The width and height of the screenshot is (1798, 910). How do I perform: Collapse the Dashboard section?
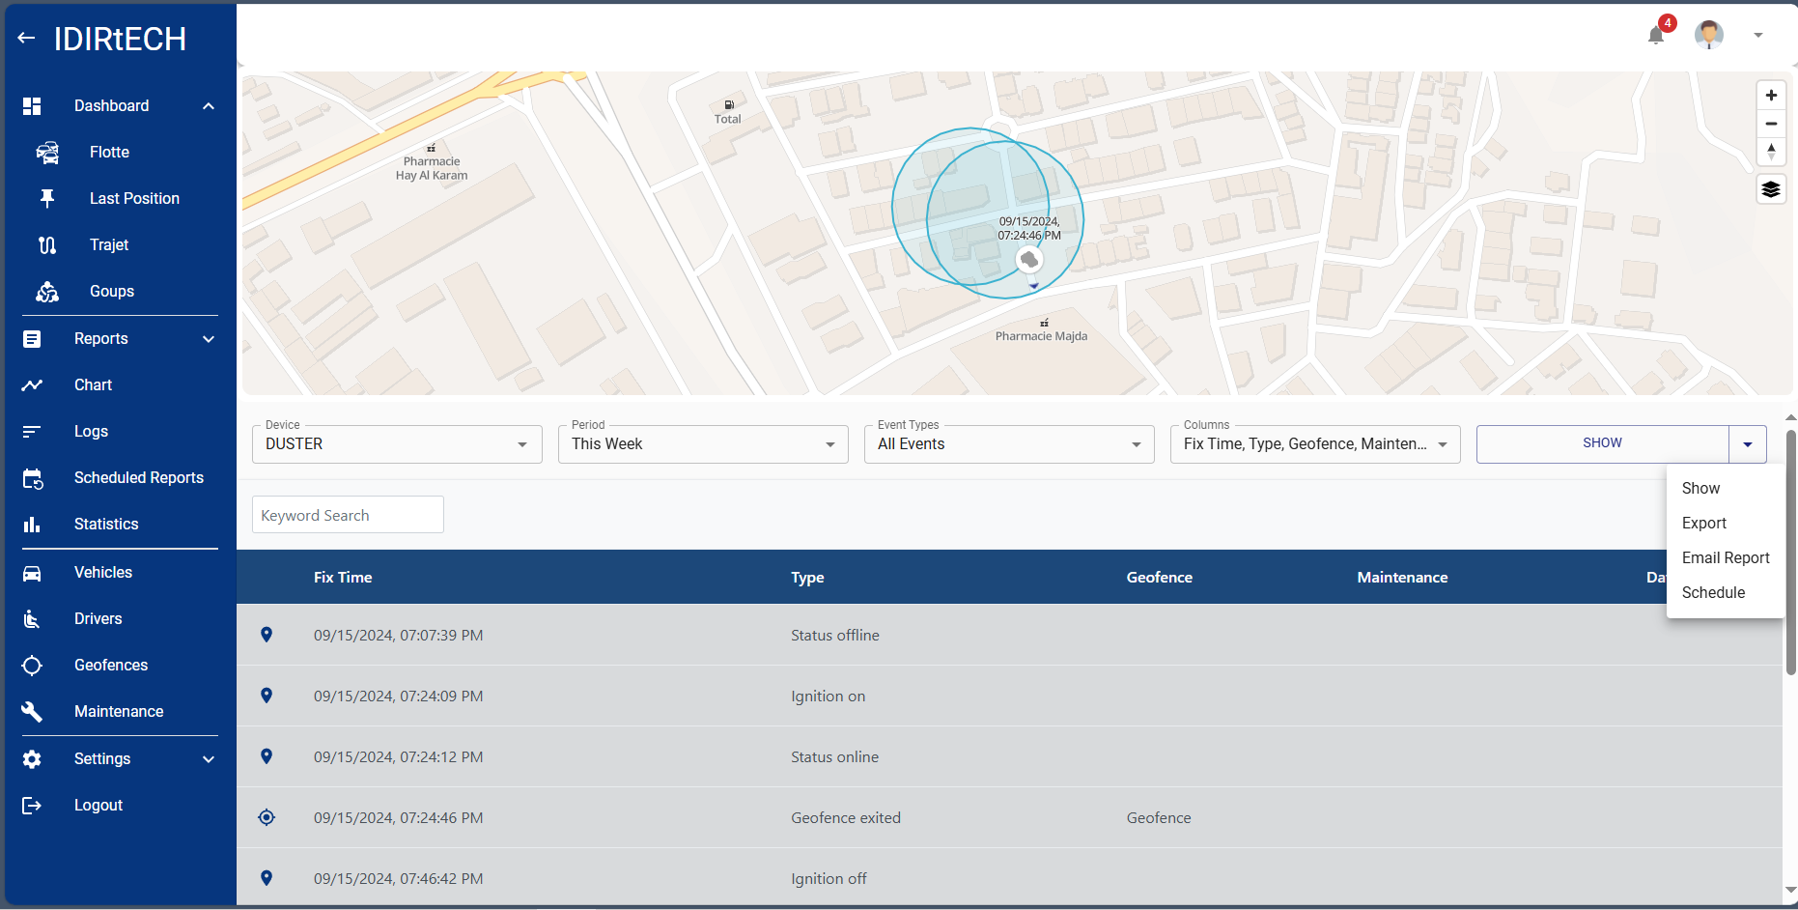pos(209,105)
